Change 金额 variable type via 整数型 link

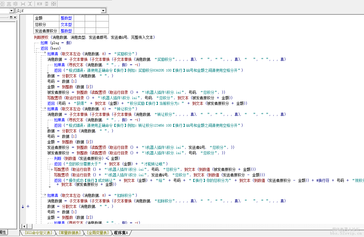66,18
